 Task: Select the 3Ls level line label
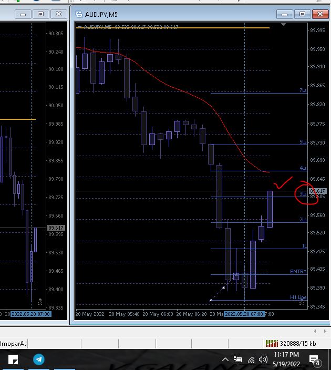click(x=303, y=194)
